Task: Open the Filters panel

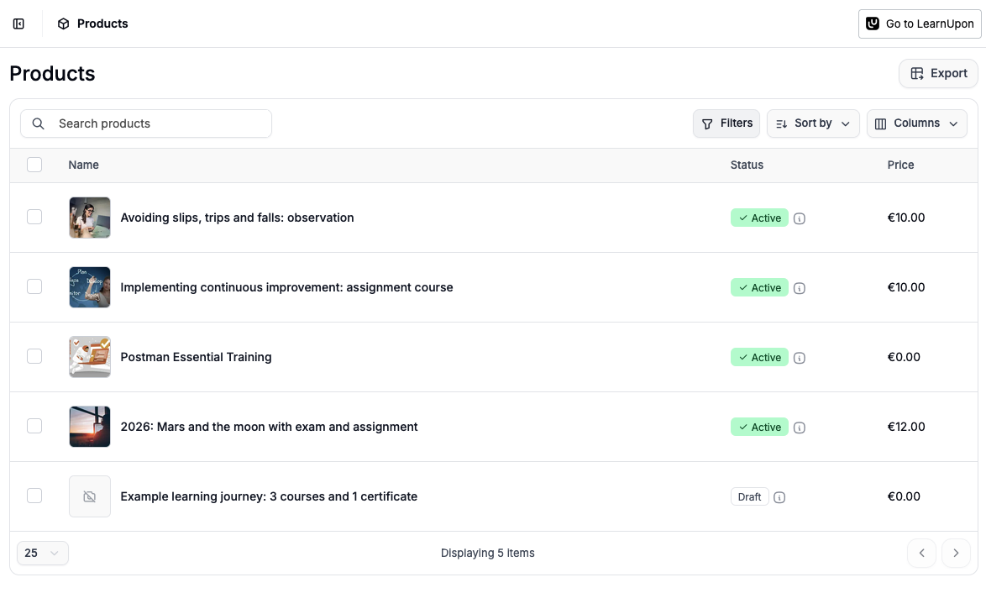Action: (x=726, y=123)
